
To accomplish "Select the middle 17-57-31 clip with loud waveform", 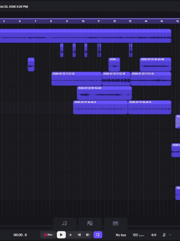I will pos(116,79).
